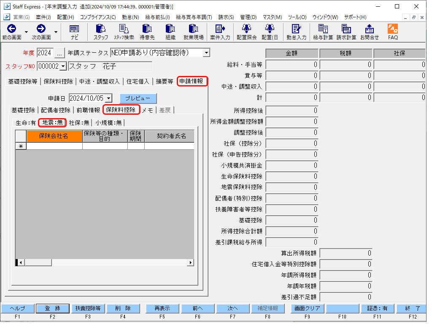This screenshot has width=432, height=324.
Task: Click the 削除 F4 button
Action: point(123,308)
